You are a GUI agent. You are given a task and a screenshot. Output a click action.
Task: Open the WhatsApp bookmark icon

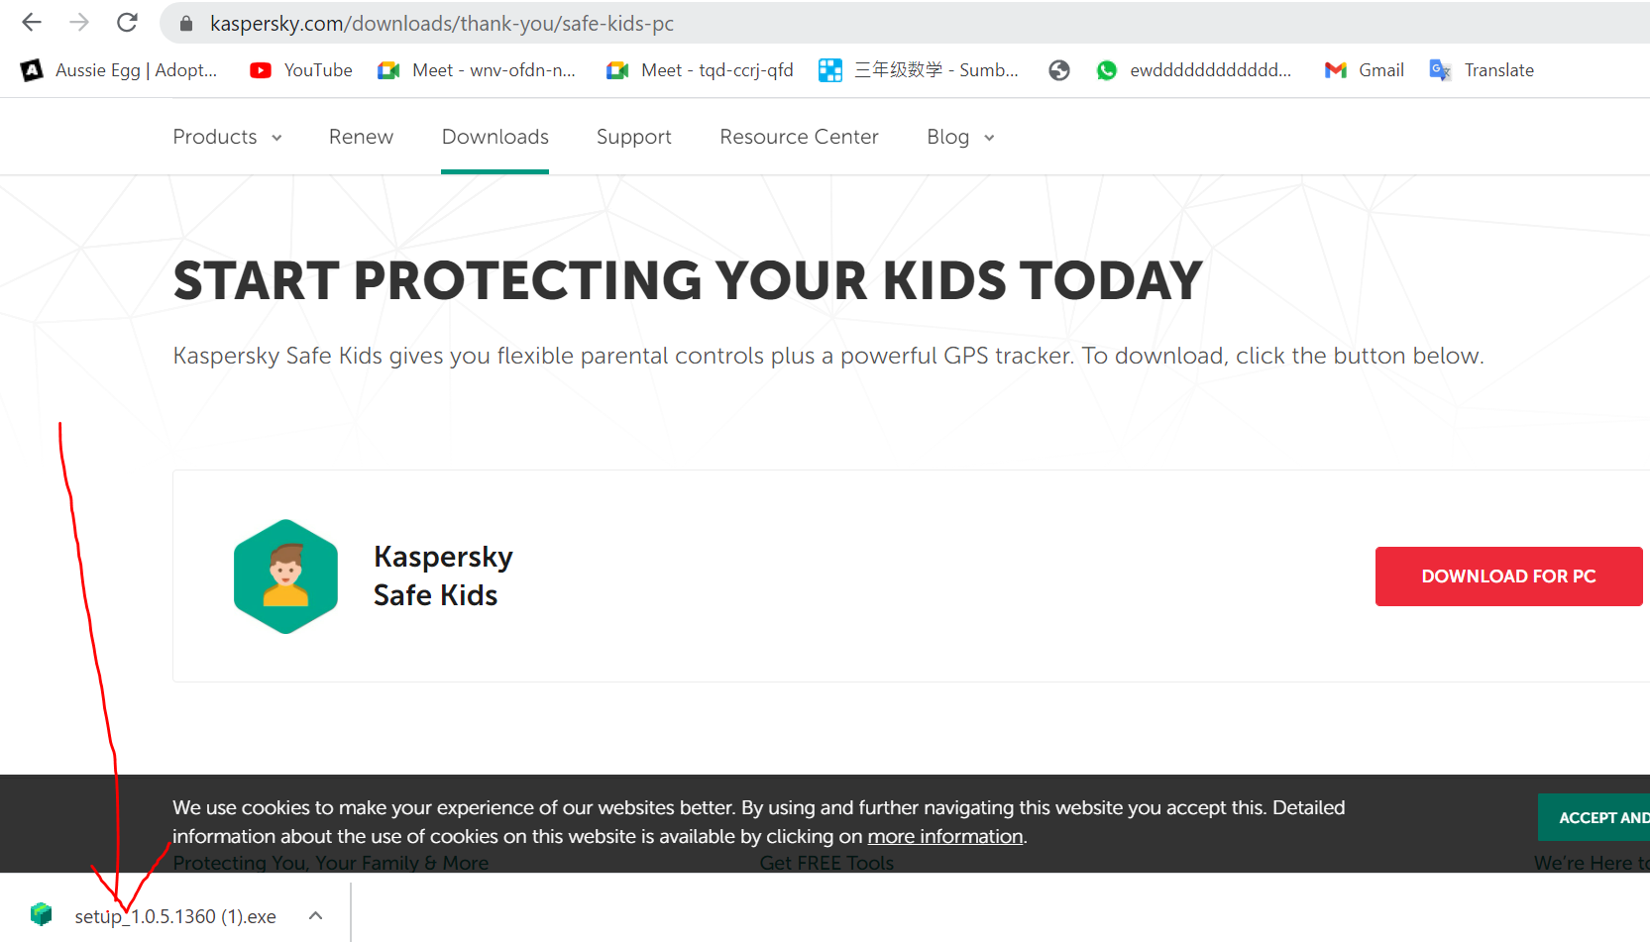click(1107, 70)
